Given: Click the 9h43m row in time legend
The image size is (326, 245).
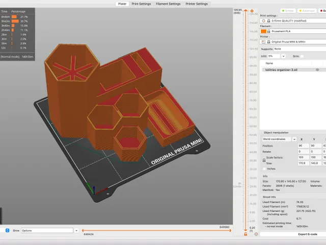Looking at the screenshot, I should click(x=15, y=21).
